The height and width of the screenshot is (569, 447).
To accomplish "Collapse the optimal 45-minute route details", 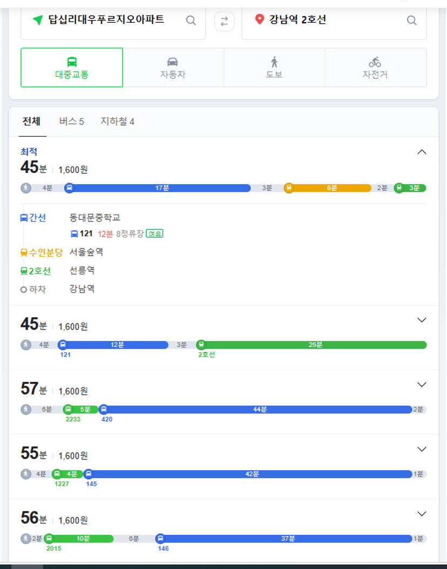I will click(422, 152).
